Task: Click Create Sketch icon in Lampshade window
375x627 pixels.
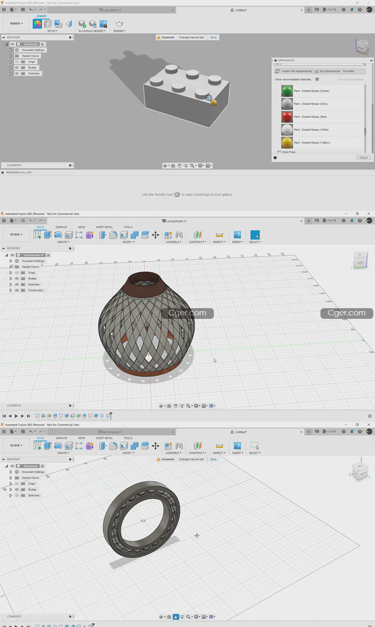Action: (x=37, y=235)
